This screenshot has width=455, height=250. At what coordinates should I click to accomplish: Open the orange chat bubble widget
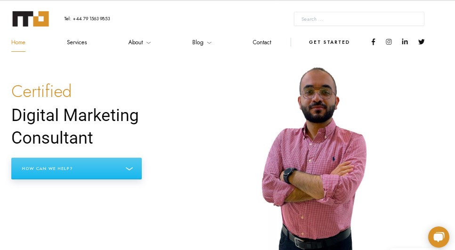click(x=439, y=237)
